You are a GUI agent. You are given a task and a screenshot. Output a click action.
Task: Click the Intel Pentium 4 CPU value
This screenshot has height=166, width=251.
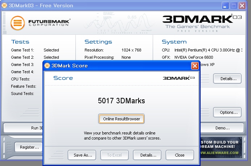(x=208, y=50)
